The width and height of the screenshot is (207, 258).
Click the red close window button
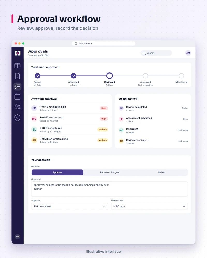coord(16,43)
